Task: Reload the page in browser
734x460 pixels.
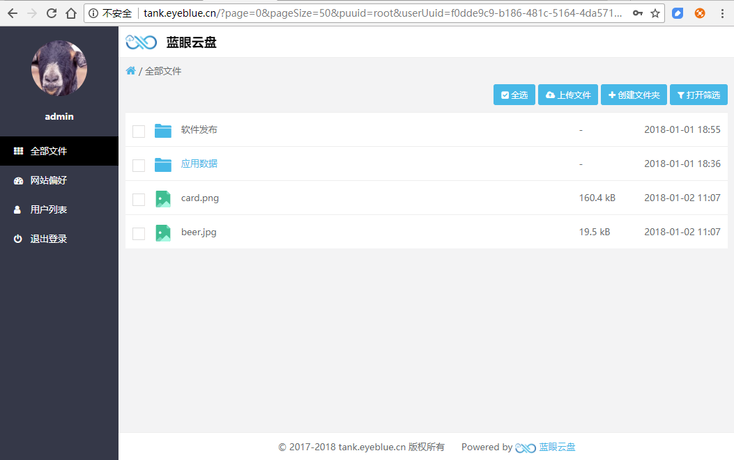Action: (x=52, y=13)
